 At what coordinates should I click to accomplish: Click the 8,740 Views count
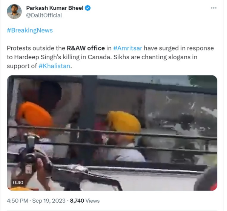85,201
